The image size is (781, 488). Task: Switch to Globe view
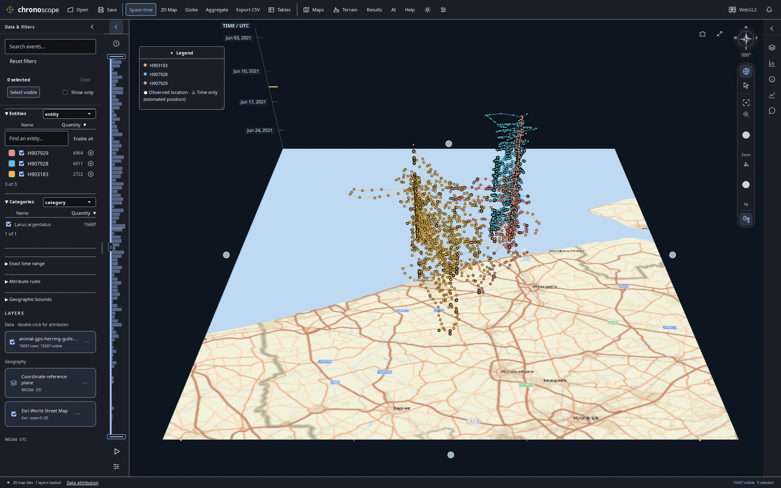coord(191,10)
